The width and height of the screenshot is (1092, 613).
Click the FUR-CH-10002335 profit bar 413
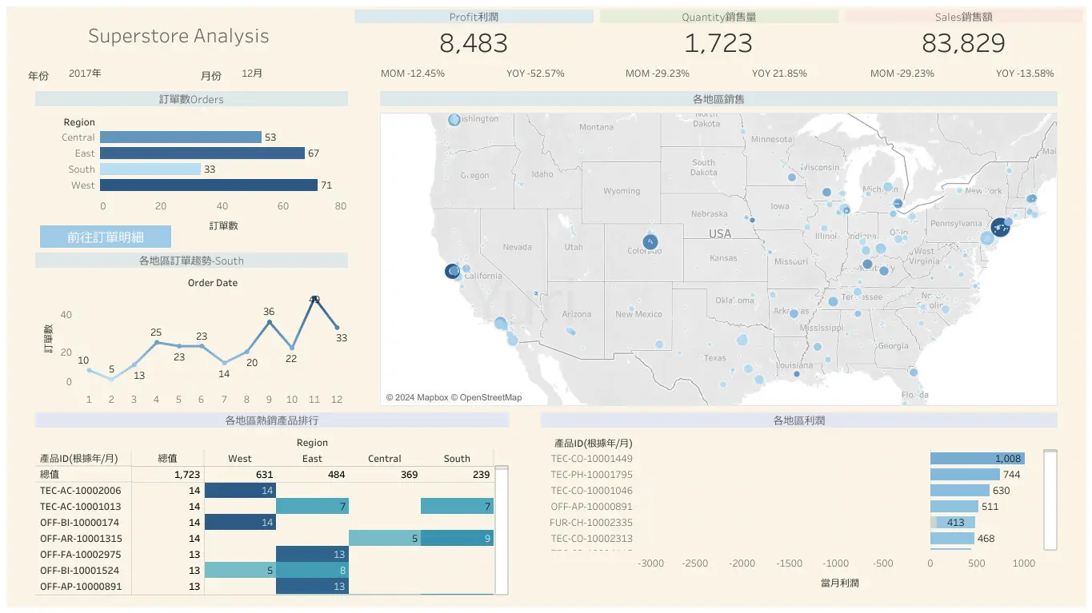pyautogui.click(x=952, y=523)
